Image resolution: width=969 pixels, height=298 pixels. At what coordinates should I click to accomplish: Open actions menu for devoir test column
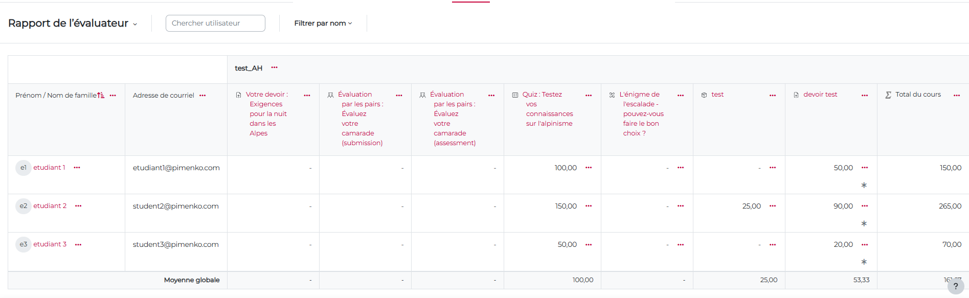click(x=864, y=96)
